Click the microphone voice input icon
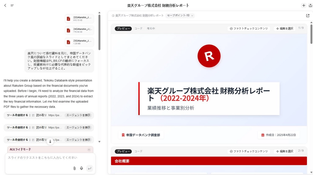Viewport: 313px width, 175px height. click(81, 168)
